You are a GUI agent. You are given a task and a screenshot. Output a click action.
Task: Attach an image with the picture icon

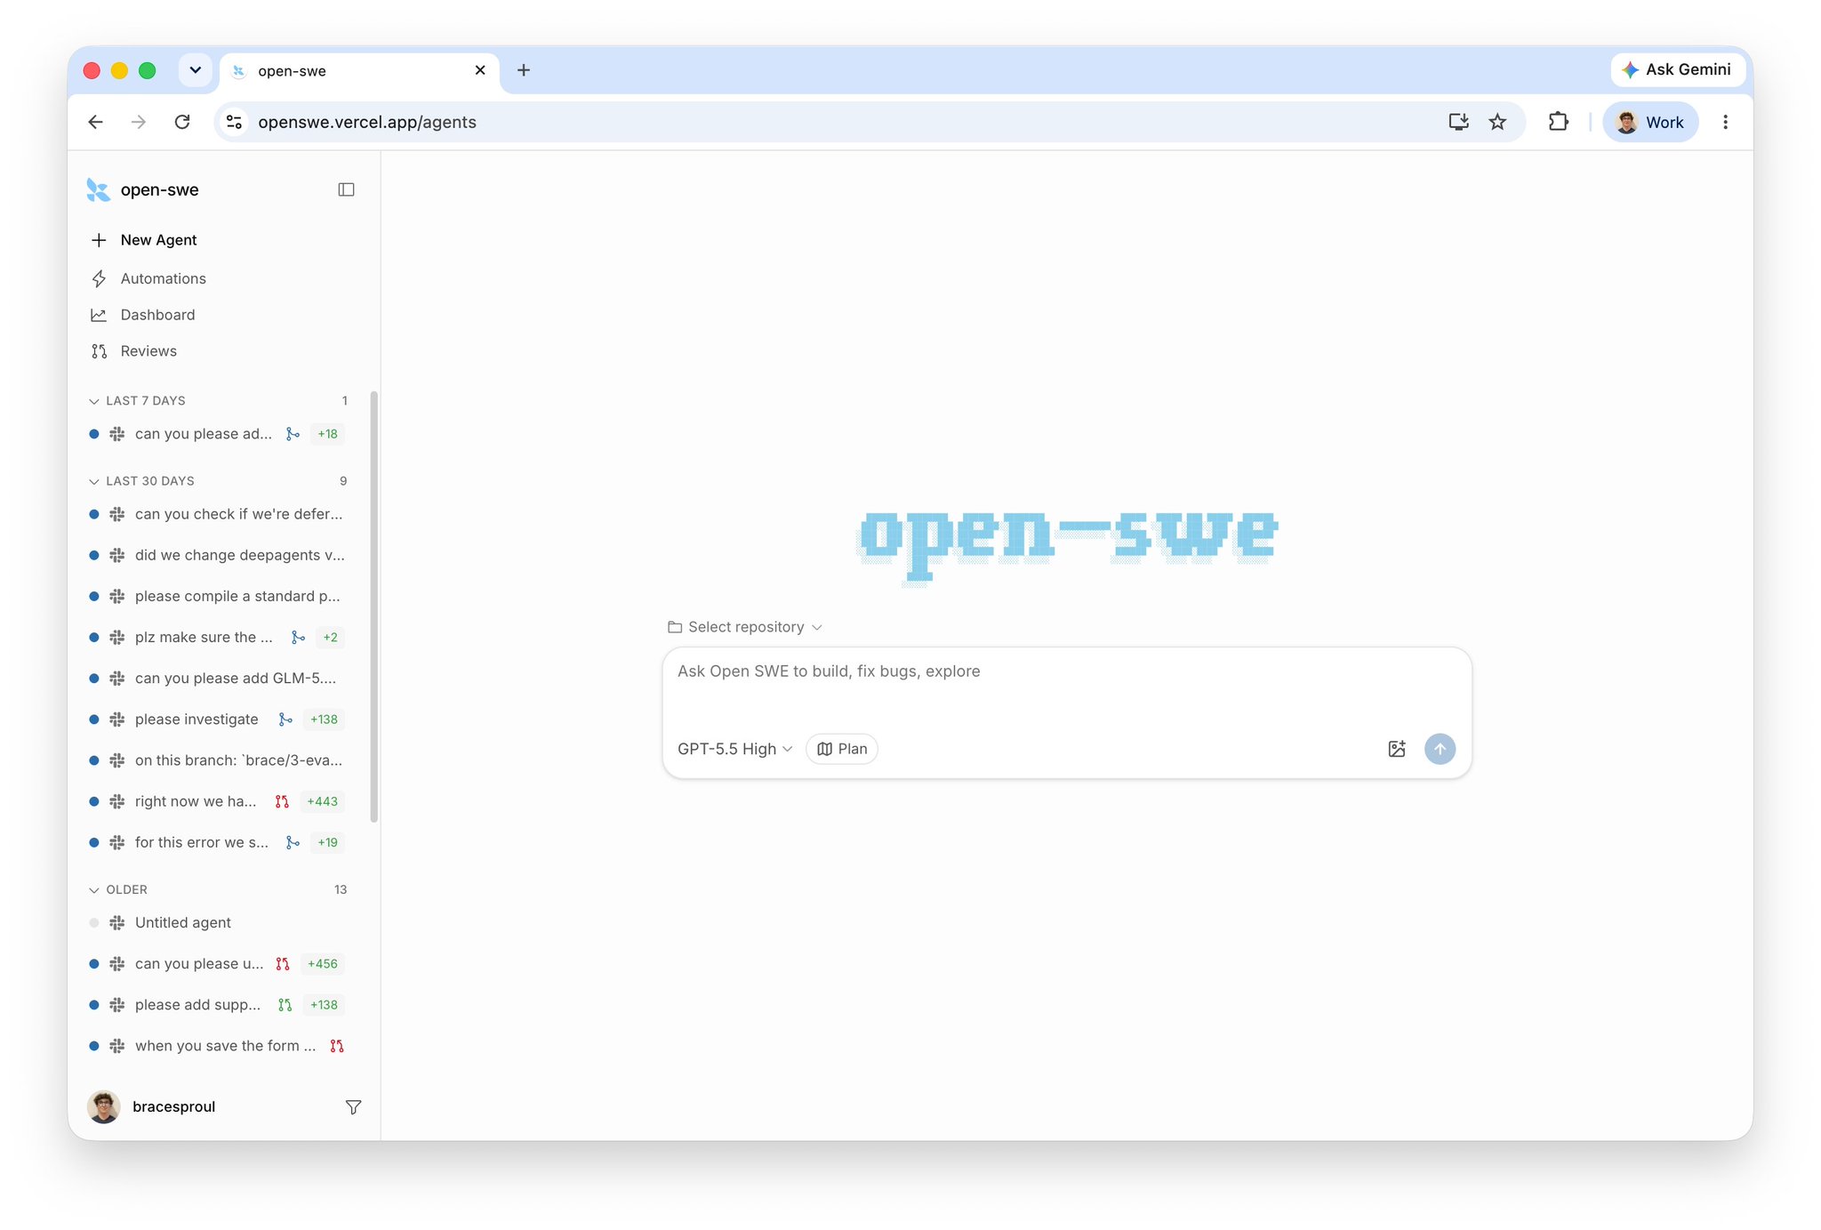click(1397, 749)
